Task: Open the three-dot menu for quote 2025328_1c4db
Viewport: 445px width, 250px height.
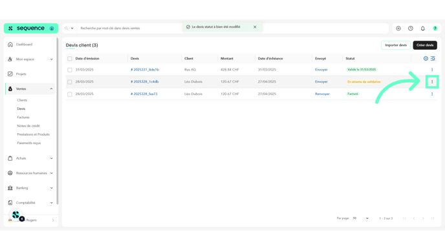Action: pyautogui.click(x=432, y=81)
